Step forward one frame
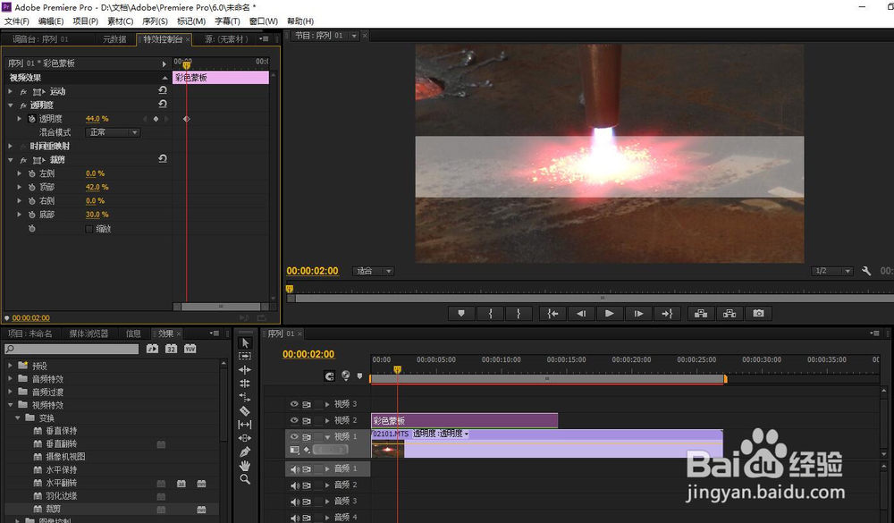 point(638,313)
